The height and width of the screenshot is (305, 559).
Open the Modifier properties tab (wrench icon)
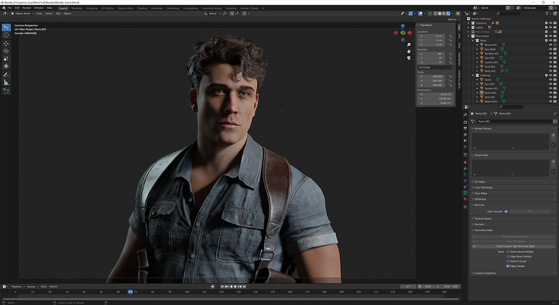click(465, 169)
